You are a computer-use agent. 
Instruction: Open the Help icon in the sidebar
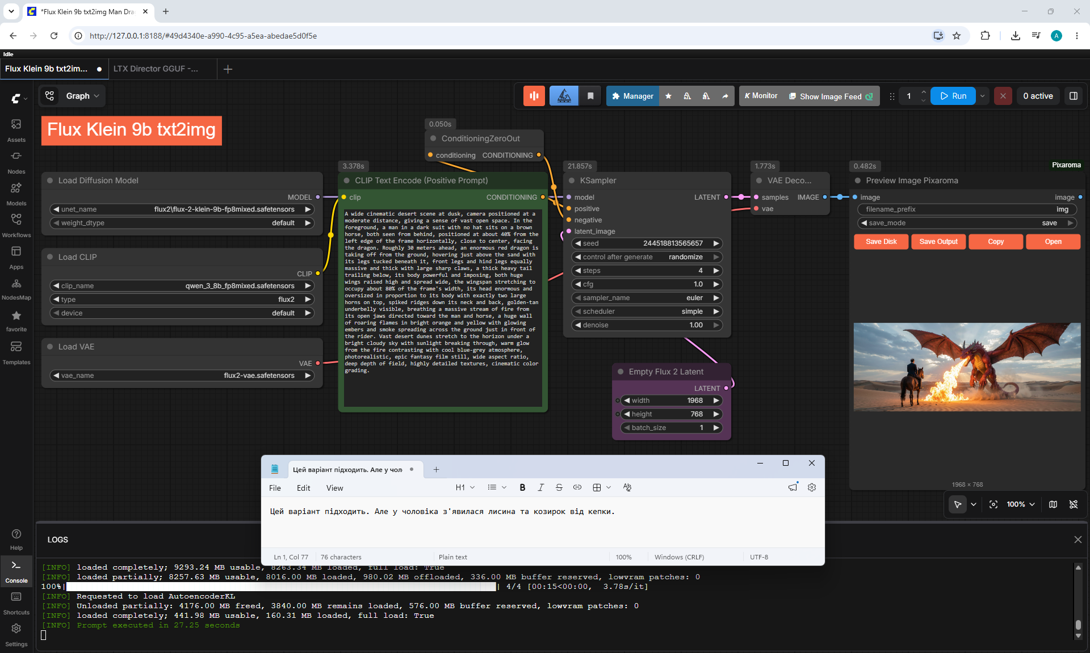[16, 539]
